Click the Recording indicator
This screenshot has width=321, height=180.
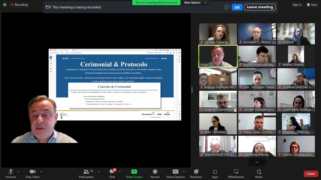(19, 4)
